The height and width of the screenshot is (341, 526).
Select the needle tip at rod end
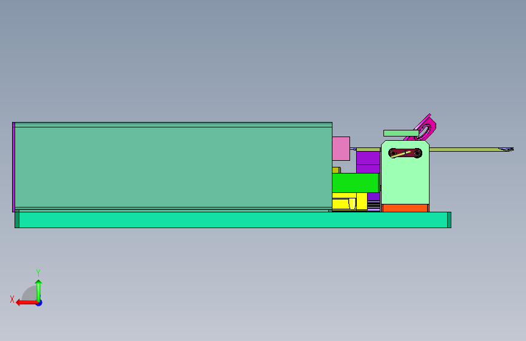pyautogui.click(x=506, y=149)
